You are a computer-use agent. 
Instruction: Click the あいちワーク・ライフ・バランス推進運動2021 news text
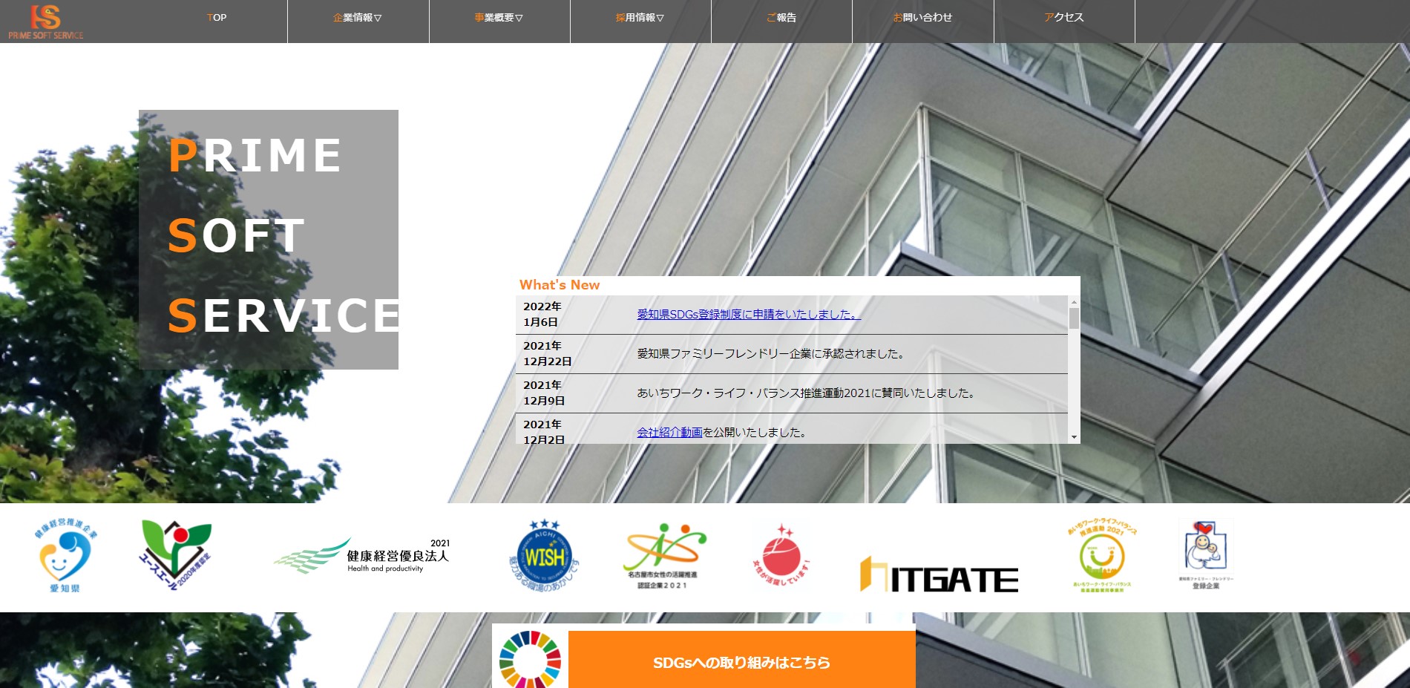point(806,393)
